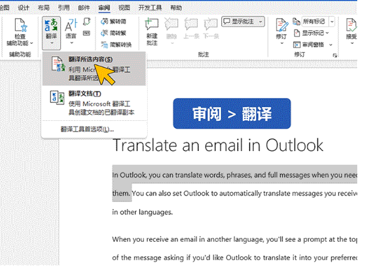
Task: Click the line beginning 'When you receive an email'
Action: [234, 239]
